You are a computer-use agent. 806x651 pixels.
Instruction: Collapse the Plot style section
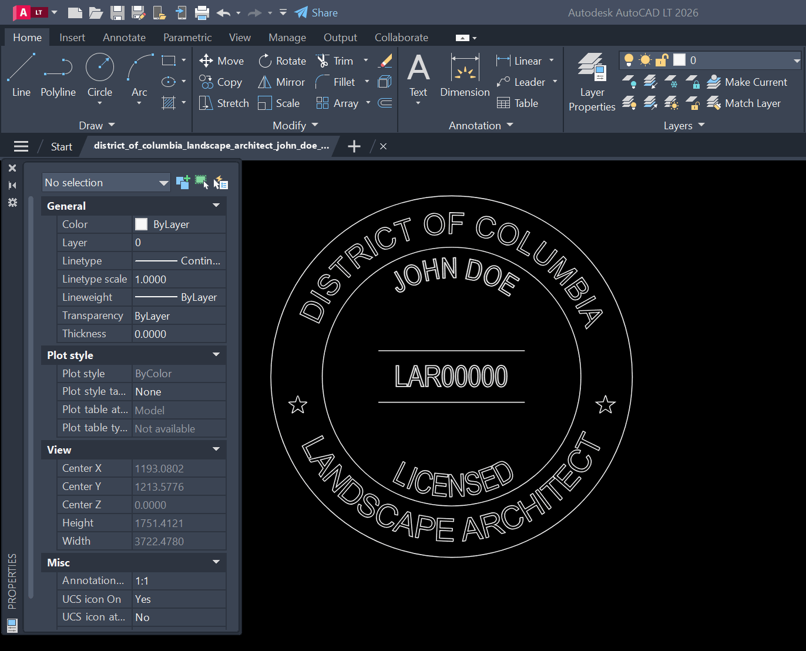pyautogui.click(x=216, y=354)
